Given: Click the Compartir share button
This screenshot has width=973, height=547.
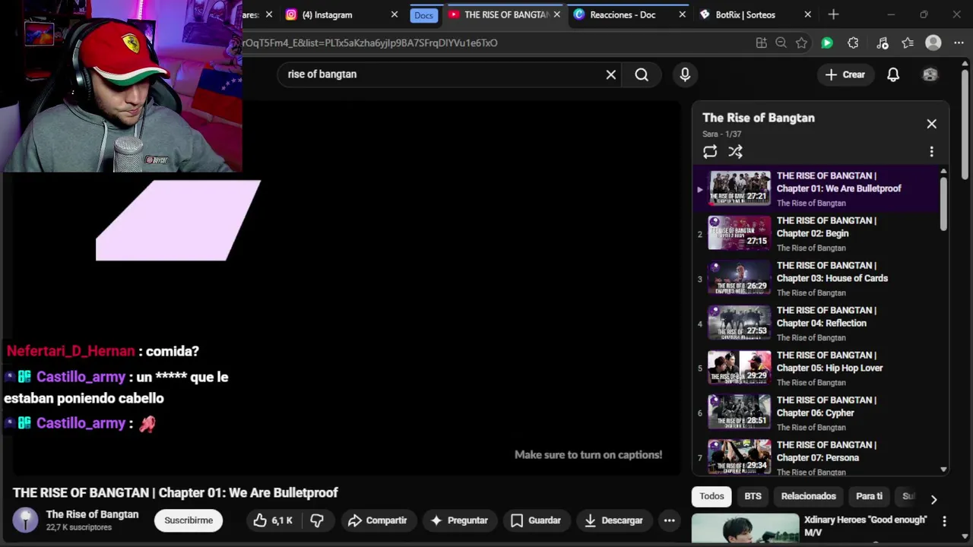Looking at the screenshot, I should click(378, 520).
